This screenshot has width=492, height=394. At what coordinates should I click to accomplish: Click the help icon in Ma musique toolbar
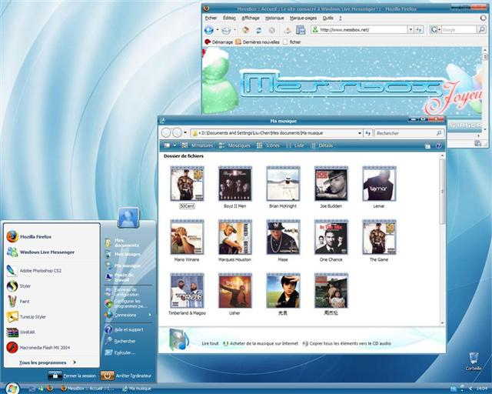tap(439, 145)
